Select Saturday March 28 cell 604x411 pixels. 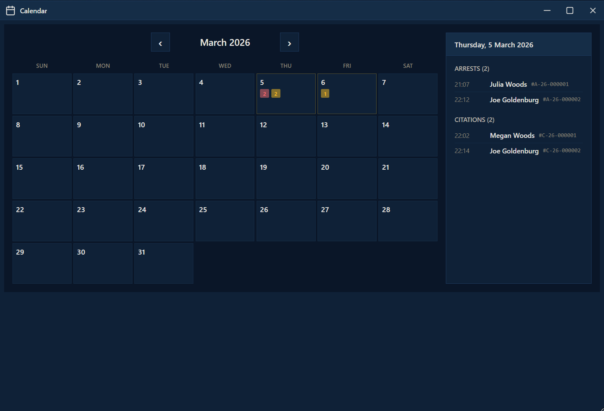coord(408,221)
